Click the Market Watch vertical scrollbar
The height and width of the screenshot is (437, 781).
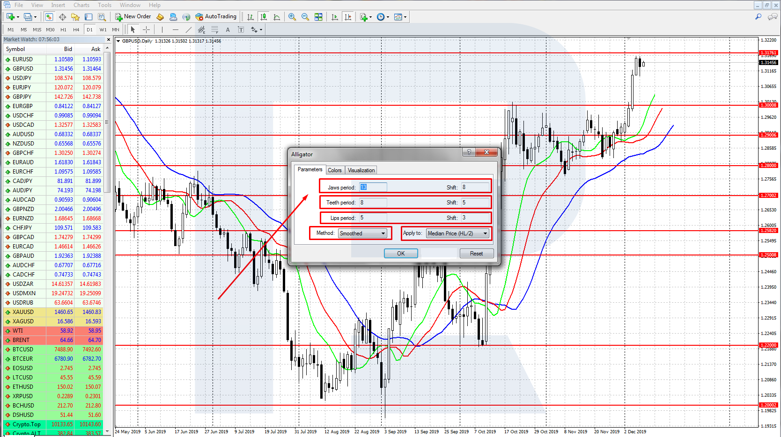tap(107, 140)
